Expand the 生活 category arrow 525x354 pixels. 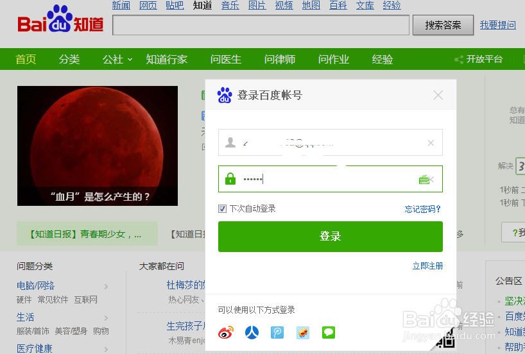(x=106, y=318)
